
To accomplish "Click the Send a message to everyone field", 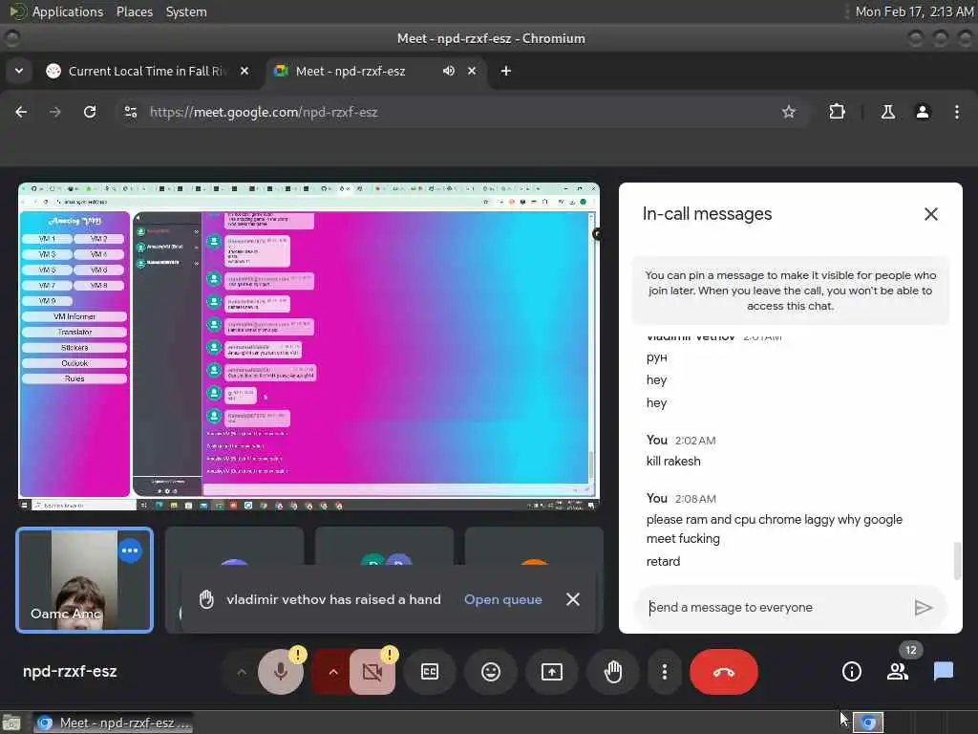I will tap(776, 607).
